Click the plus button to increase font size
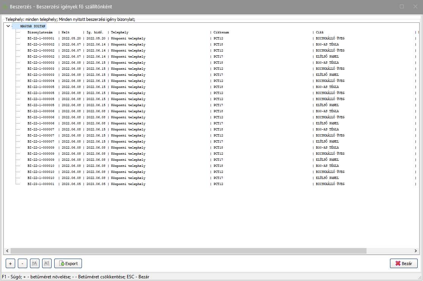The width and height of the screenshot is (423, 281). (10, 263)
